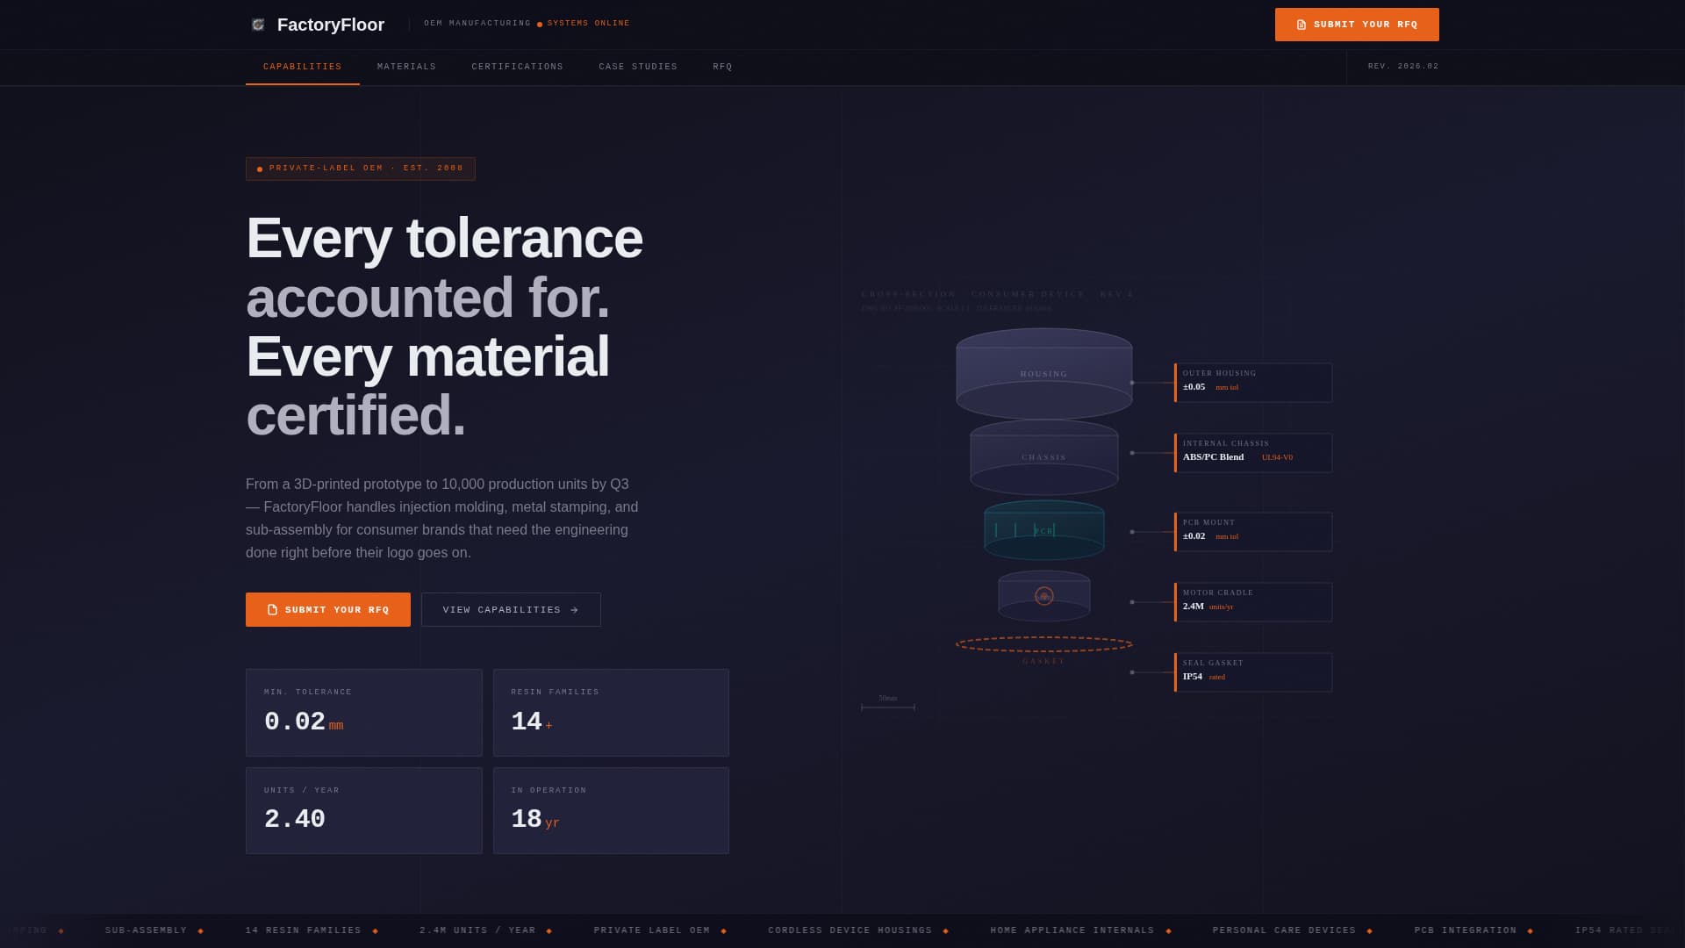The image size is (1685, 948).
Task: Click the orange bullet in the Private-Label OEM badge
Action: click(x=259, y=169)
